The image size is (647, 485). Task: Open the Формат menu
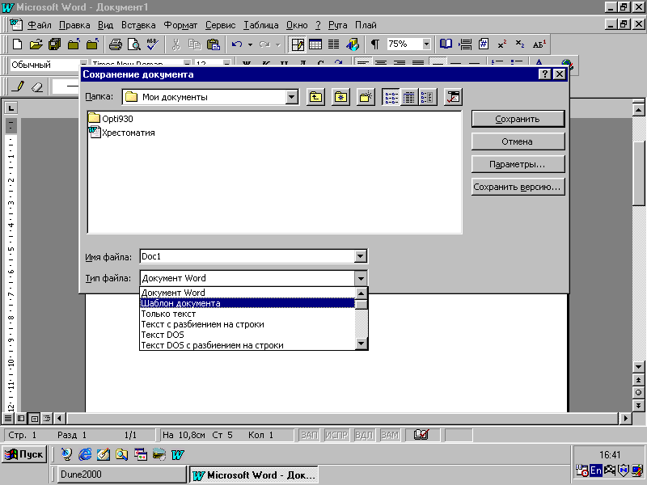pyautogui.click(x=180, y=25)
